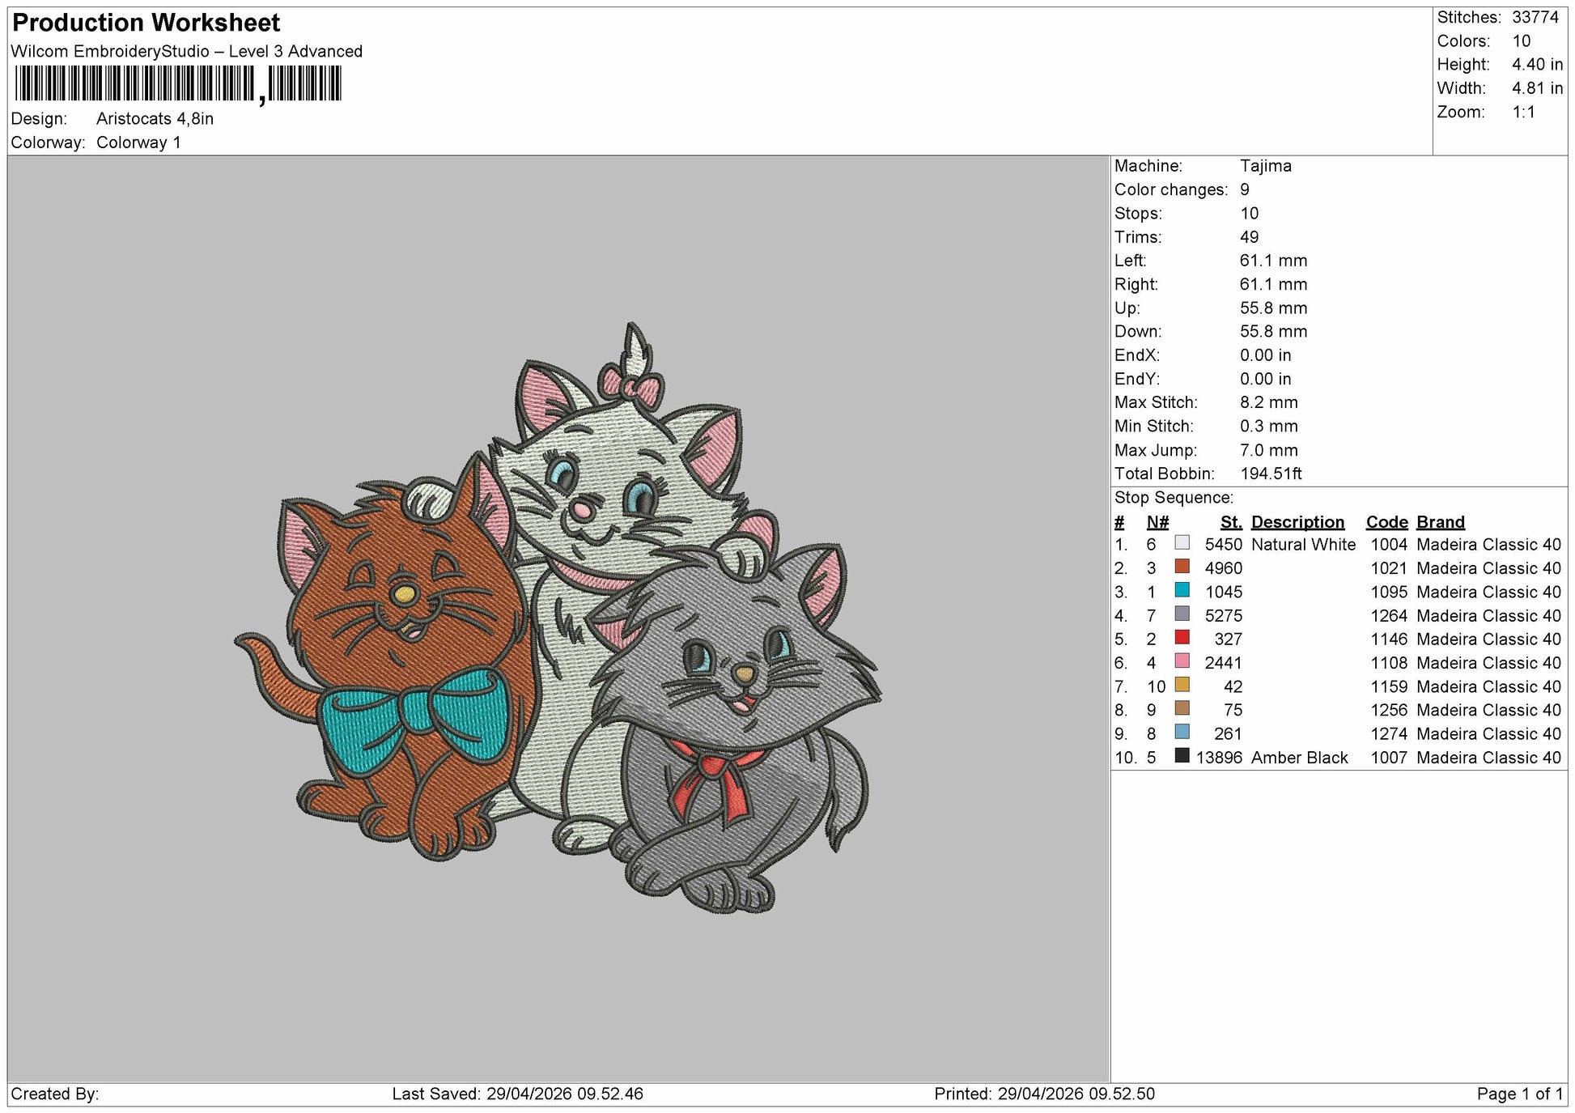Click the St. column header
The width and height of the screenshot is (1575, 1113).
click(1231, 522)
